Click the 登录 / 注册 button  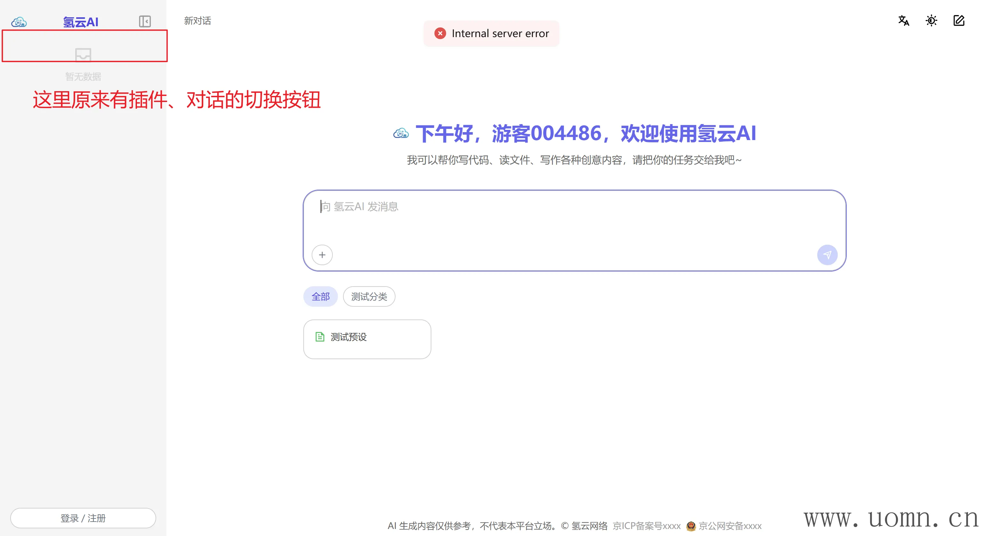pyautogui.click(x=83, y=518)
